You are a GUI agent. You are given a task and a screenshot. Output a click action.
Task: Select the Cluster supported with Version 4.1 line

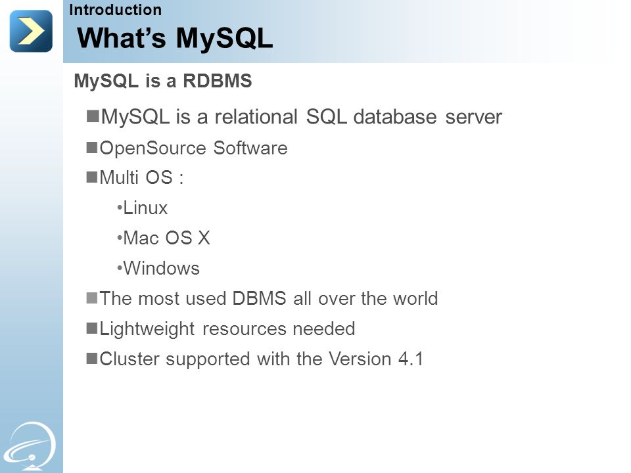tap(262, 359)
